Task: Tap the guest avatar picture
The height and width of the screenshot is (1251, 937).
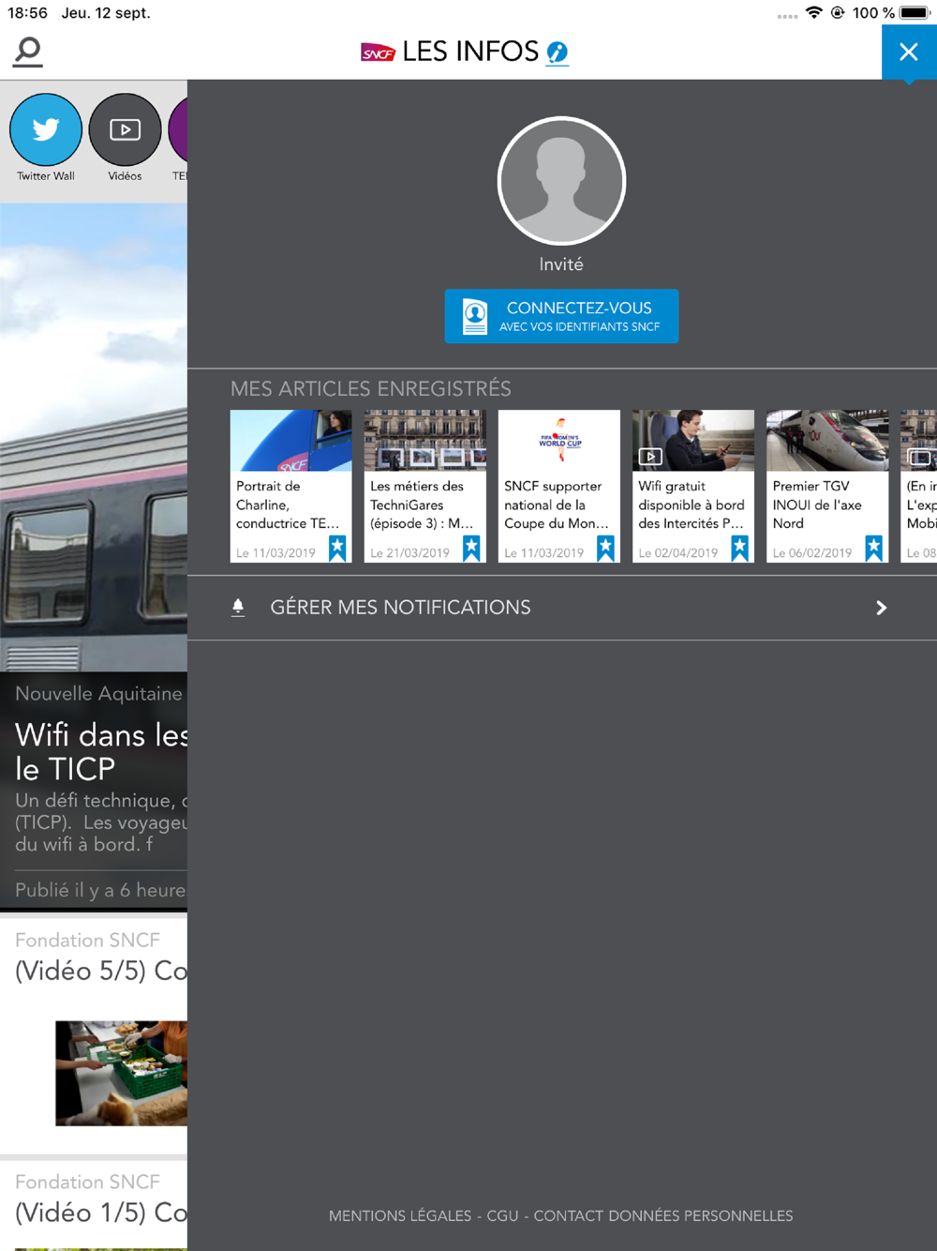Action: tap(561, 181)
